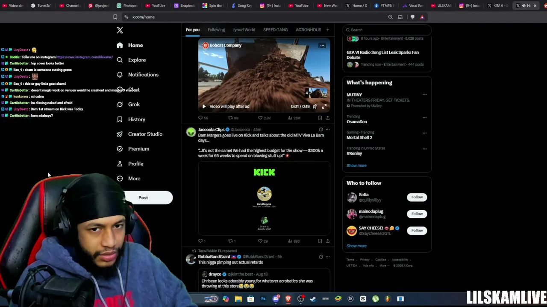The height and width of the screenshot is (307, 547).
Task: Open the Kick video preview in Jacooola's post
Action: coord(264,198)
